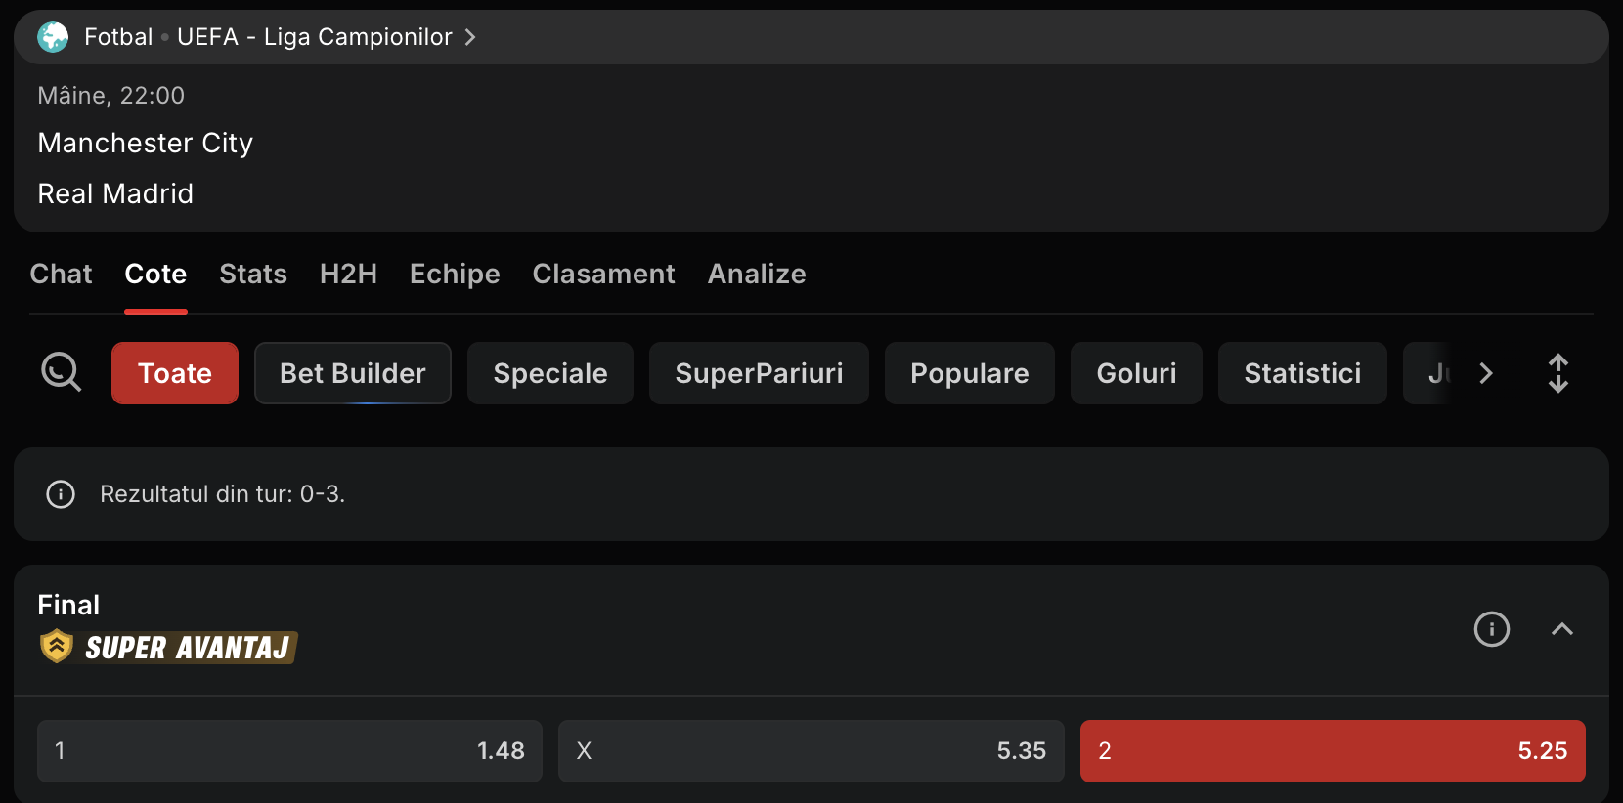This screenshot has height=803, width=1623.
Task: Deselect the highlighted 2 odds 5.25
Action: point(1333,751)
